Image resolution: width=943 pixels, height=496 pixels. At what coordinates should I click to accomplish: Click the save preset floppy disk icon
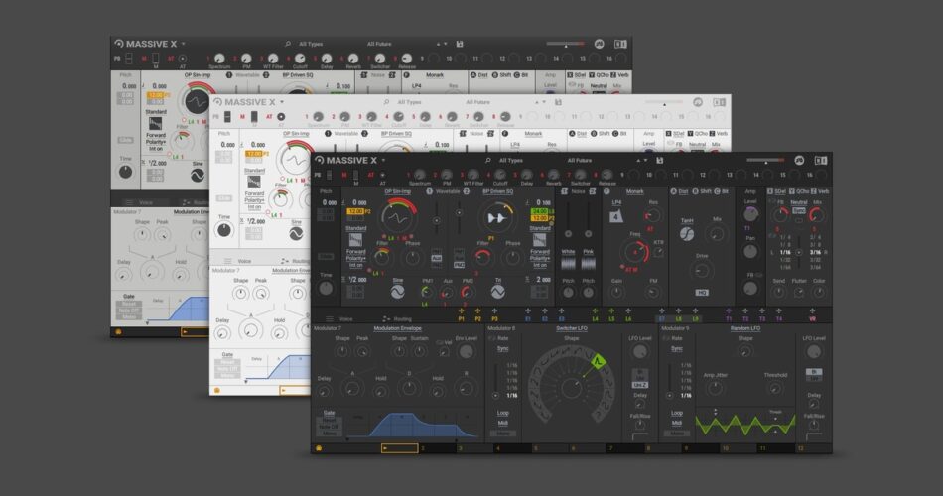pos(659,160)
